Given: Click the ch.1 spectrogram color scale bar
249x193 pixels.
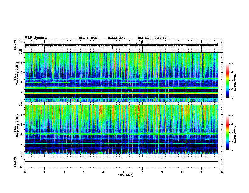Looking at the screenshot, I should 227,81.
